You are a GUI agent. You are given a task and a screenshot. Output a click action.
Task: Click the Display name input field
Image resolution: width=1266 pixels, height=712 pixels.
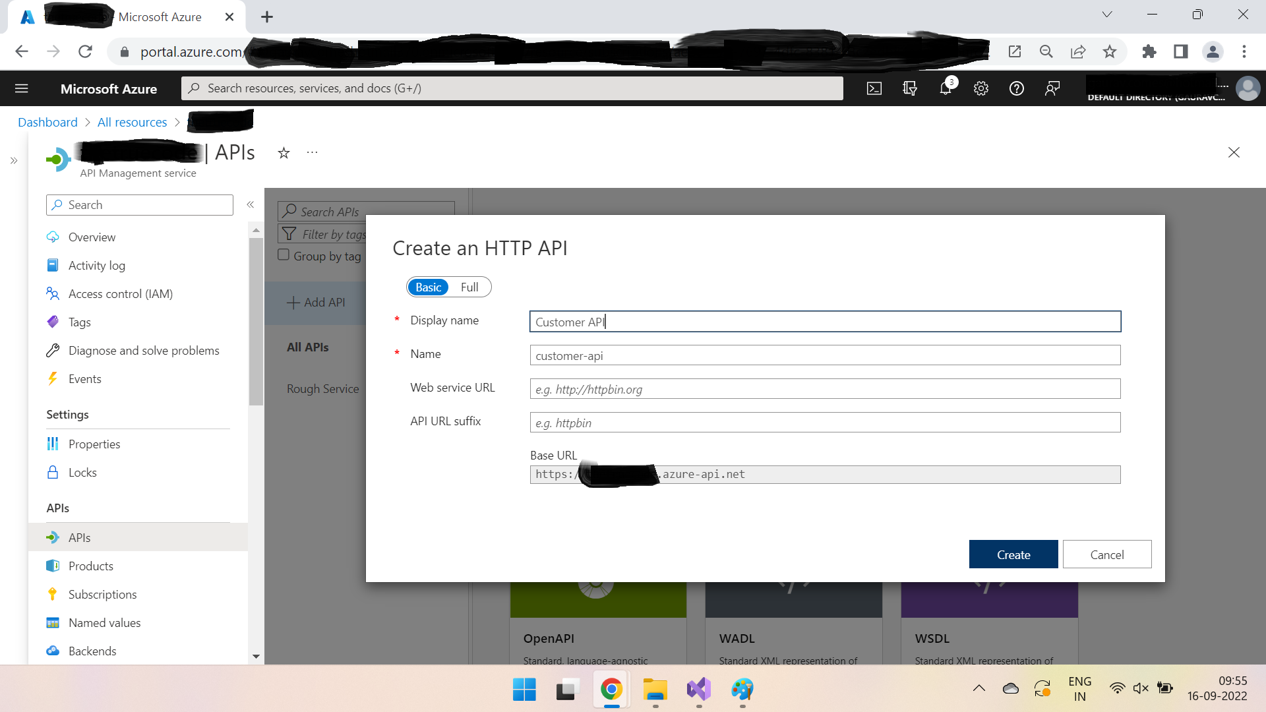tap(825, 321)
